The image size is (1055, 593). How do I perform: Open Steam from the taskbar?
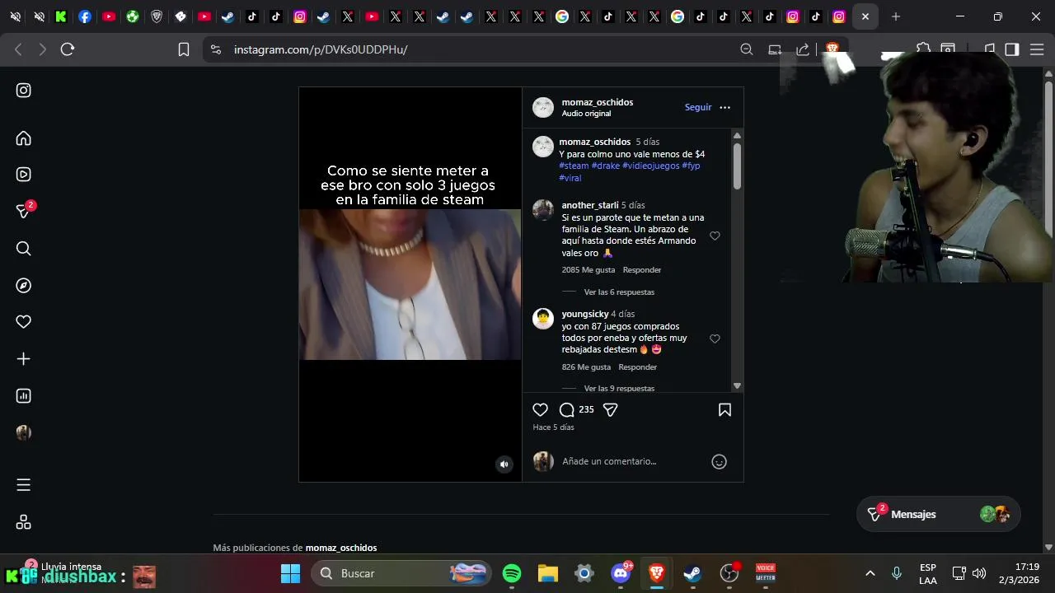click(693, 573)
